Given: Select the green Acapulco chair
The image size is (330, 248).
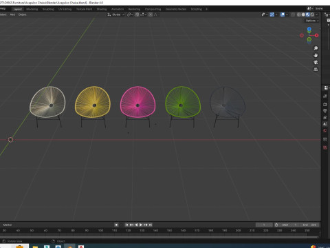Looking at the screenshot, I should [183, 107].
